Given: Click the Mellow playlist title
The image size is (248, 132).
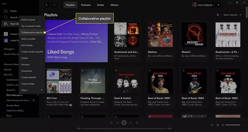Looking at the screenshot, I should tap(152, 52).
